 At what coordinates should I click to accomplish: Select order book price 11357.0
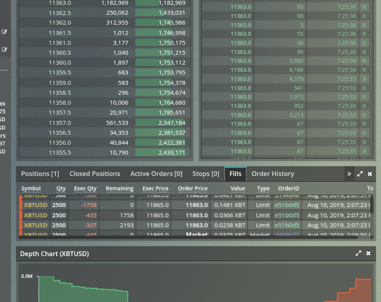(60, 123)
